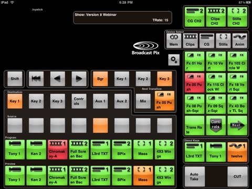Enable the Shift modifier button
252x189 pixels.
[15, 79]
